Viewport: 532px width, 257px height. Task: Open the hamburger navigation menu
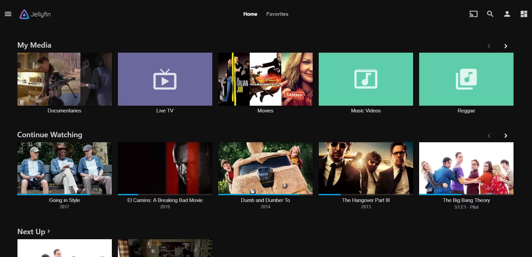pos(8,14)
